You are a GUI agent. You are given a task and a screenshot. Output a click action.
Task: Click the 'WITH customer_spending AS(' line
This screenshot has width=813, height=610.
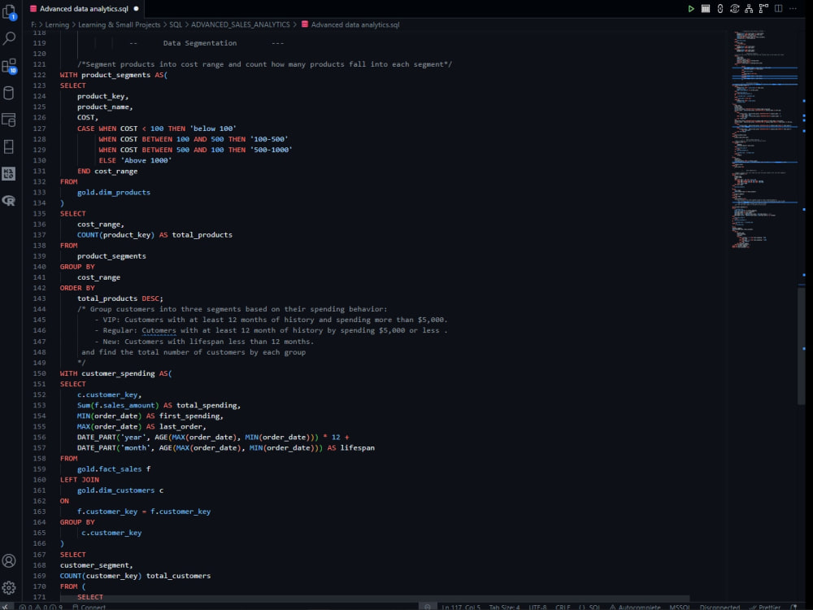click(115, 373)
